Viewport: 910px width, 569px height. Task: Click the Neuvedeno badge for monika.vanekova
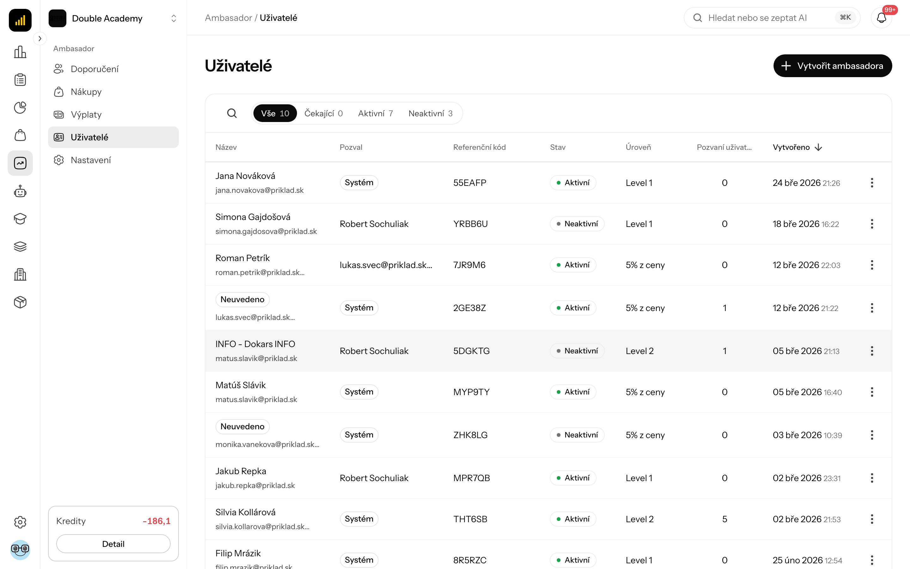click(x=243, y=426)
